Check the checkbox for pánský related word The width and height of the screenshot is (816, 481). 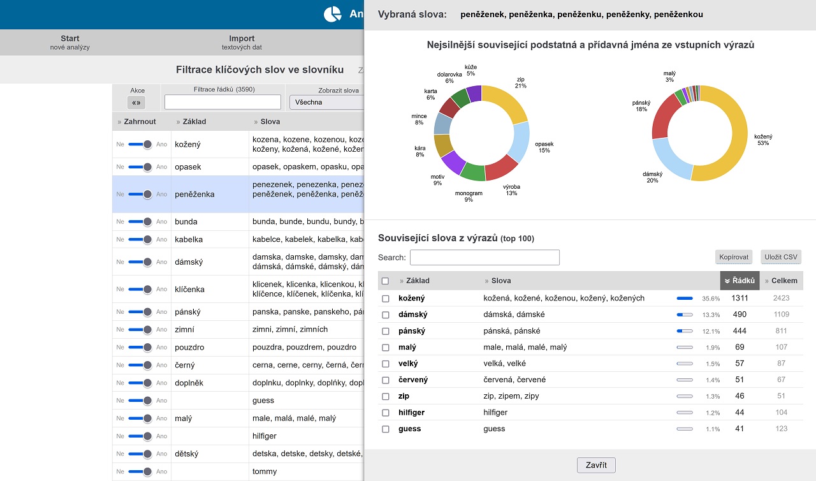point(385,331)
